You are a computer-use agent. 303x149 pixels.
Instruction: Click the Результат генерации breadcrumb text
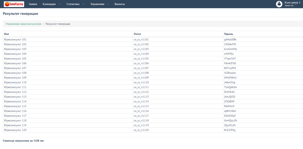(x=58, y=24)
